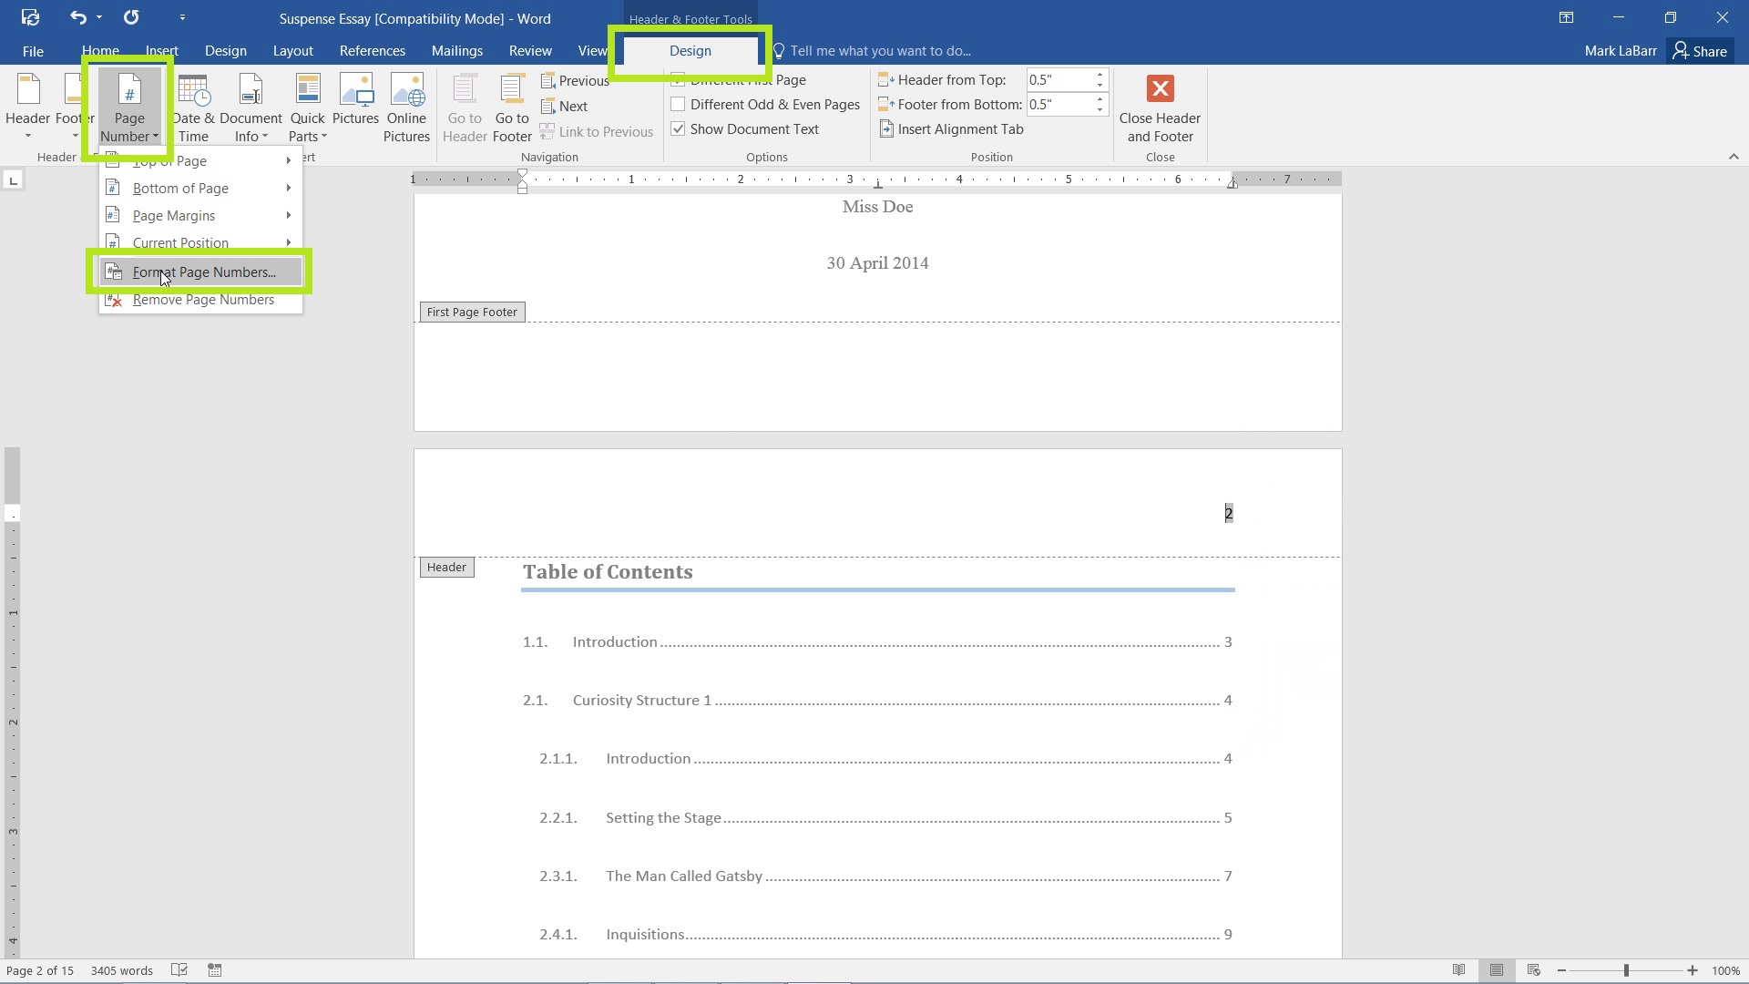
Task: Close Header and Footer
Action: click(x=1160, y=108)
